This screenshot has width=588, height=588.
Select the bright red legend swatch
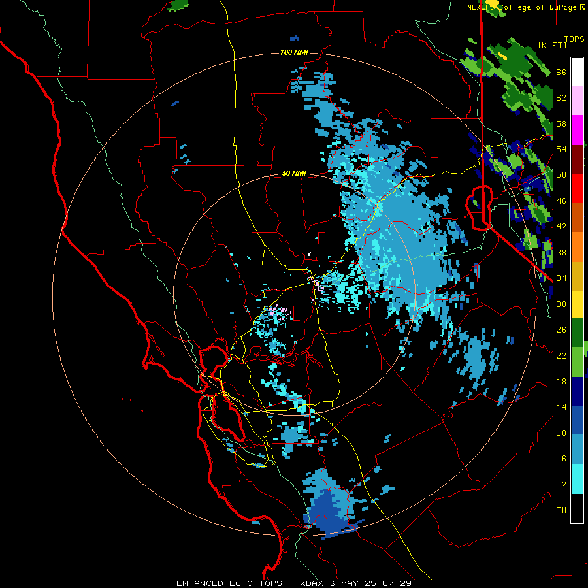[x=577, y=188]
